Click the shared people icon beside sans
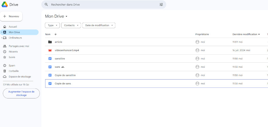268x127 pixels. [x=63, y=67]
